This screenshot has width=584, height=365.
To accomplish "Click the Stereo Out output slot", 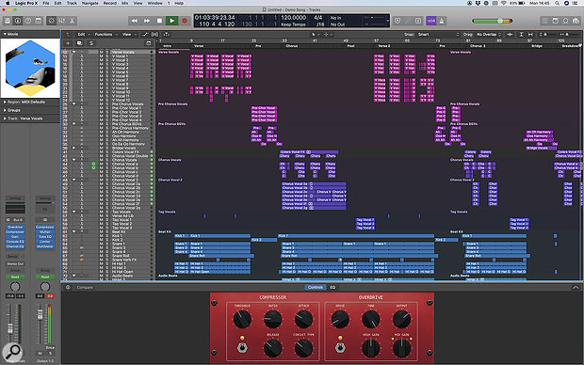I will 15,263.
